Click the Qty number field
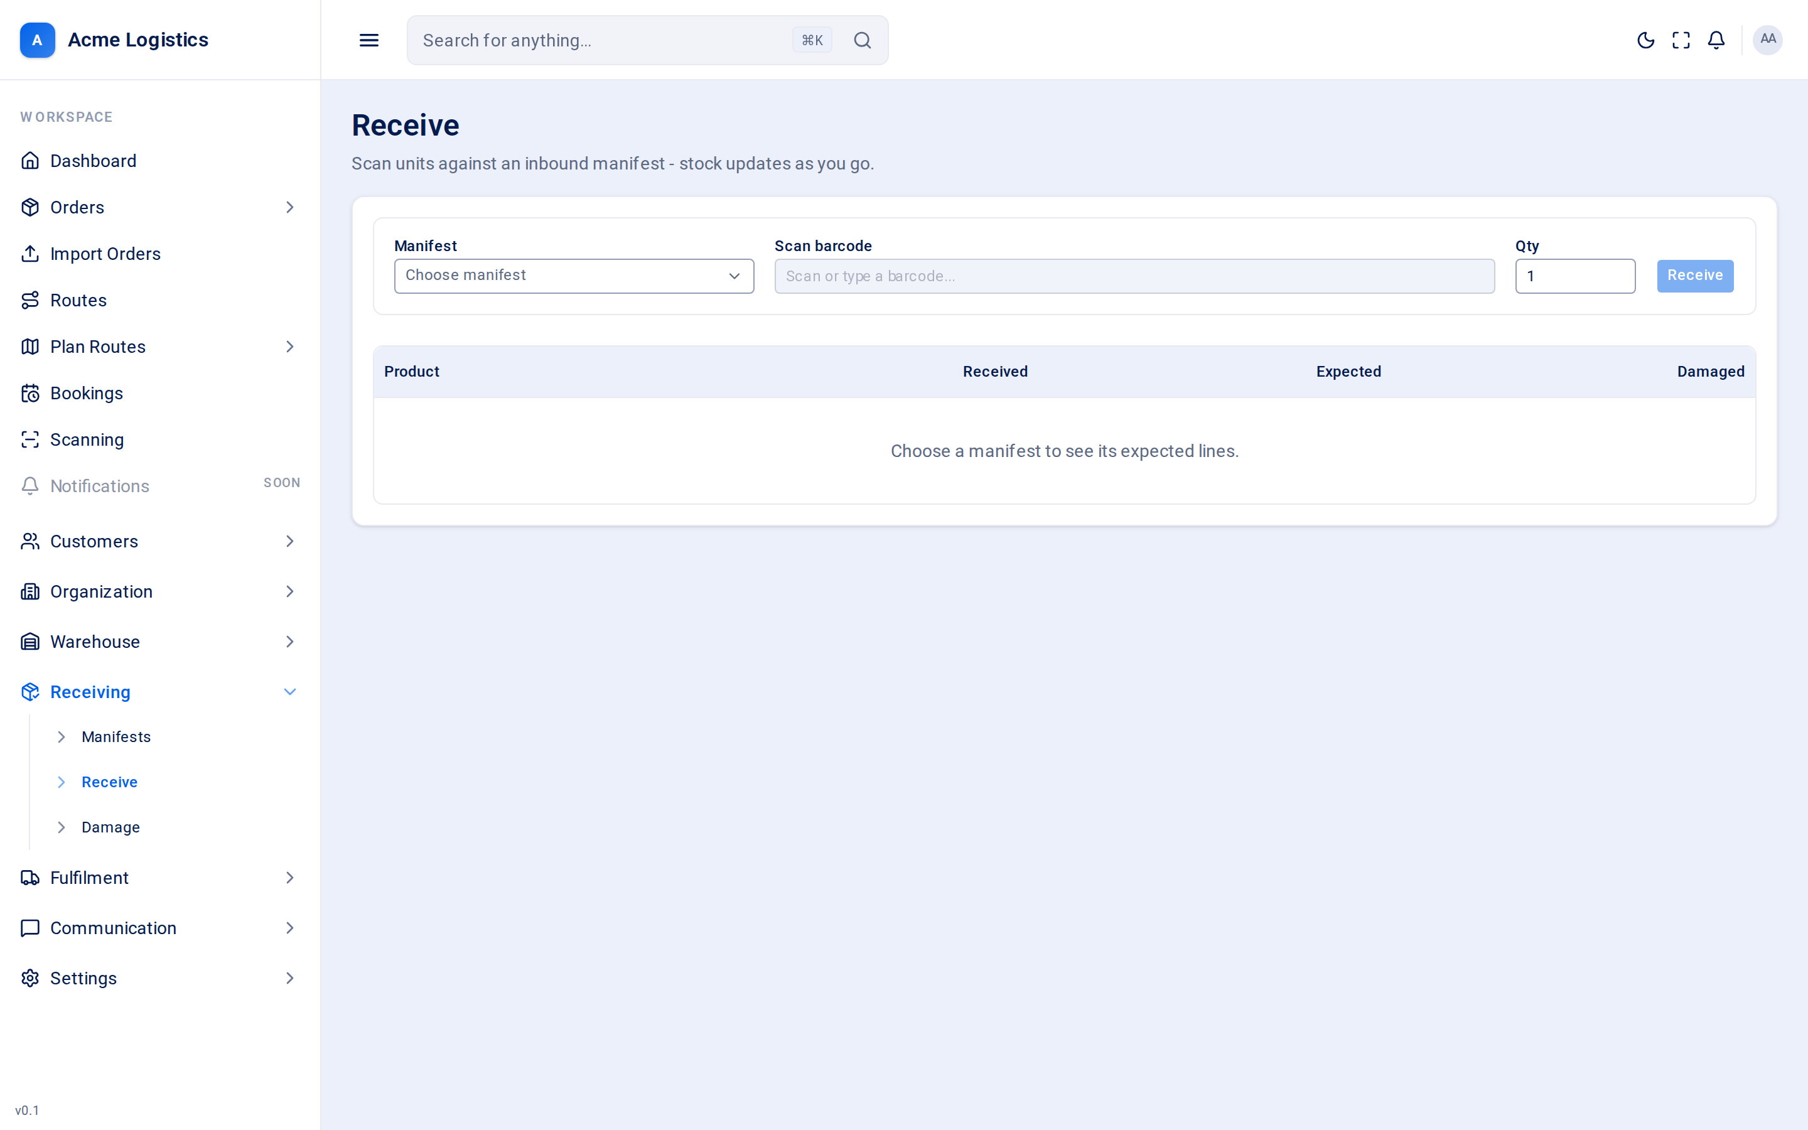This screenshot has height=1130, width=1808. 1575,276
